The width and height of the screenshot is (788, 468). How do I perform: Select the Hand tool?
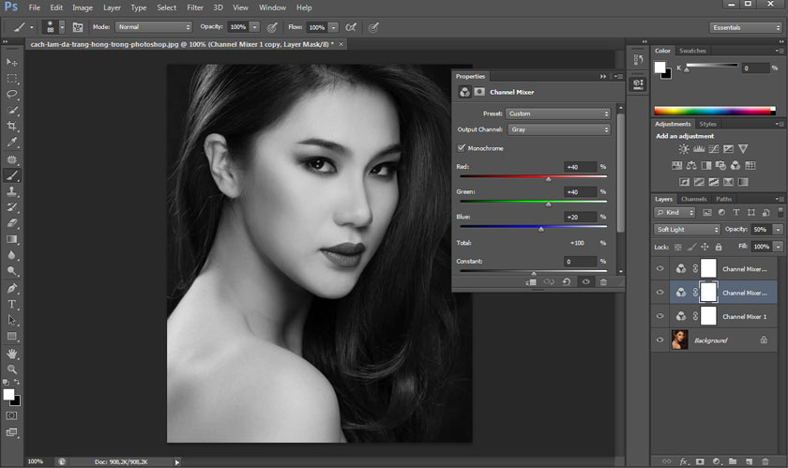click(x=12, y=353)
